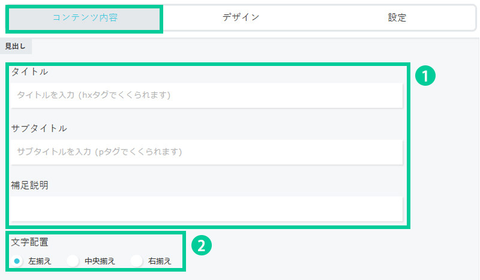Click the green number 1 badge

click(x=425, y=76)
